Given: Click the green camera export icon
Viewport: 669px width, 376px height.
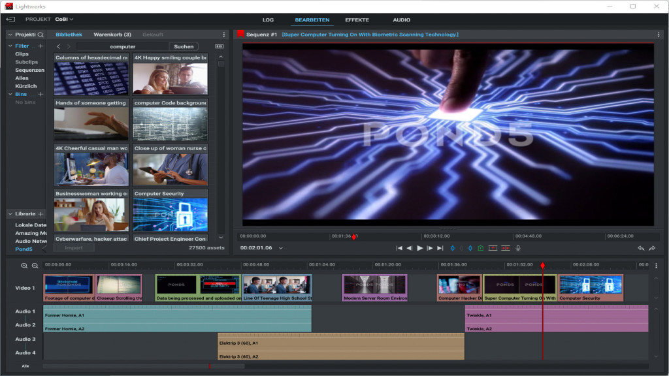Looking at the screenshot, I should pos(481,248).
